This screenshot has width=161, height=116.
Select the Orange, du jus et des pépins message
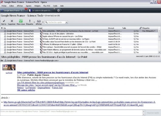coord(79,34)
